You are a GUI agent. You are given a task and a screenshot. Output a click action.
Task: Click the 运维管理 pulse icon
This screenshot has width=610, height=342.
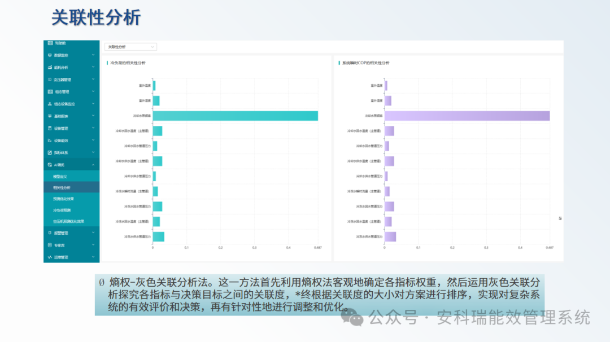pos(50,257)
